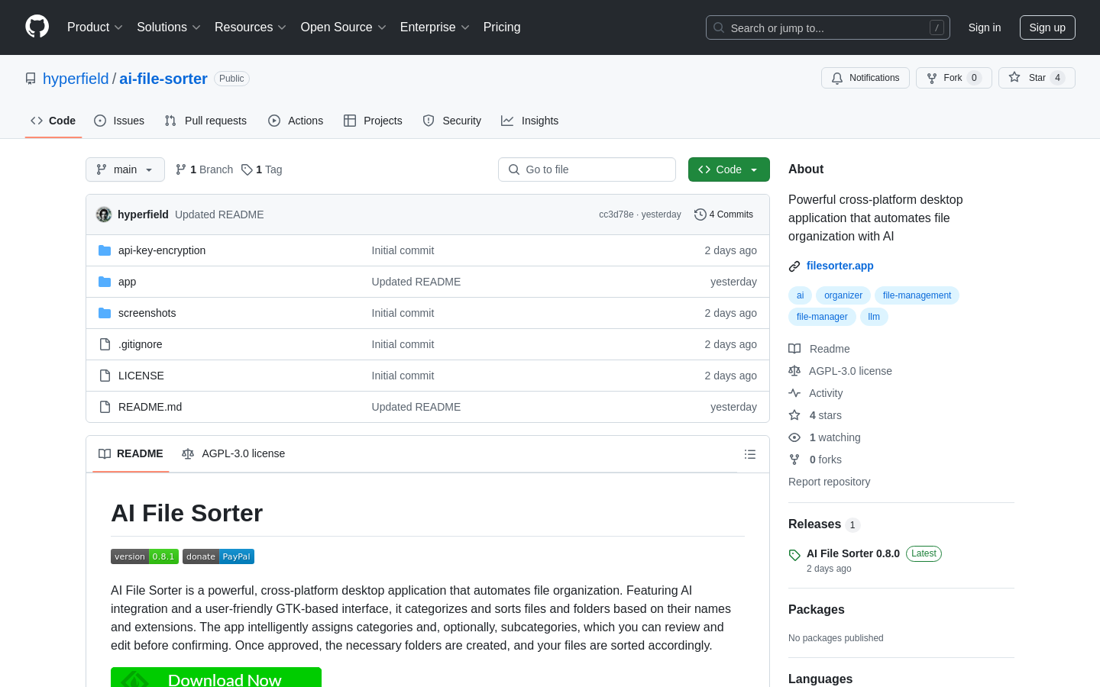1100x687 pixels.
Task: Open the Pricing page
Action: click(502, 27)
